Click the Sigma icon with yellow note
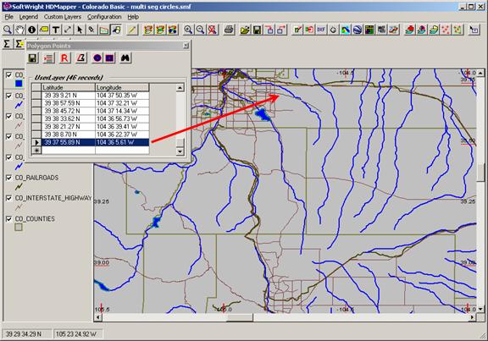This screenshot has height=341, width=488. click(19, 44)
